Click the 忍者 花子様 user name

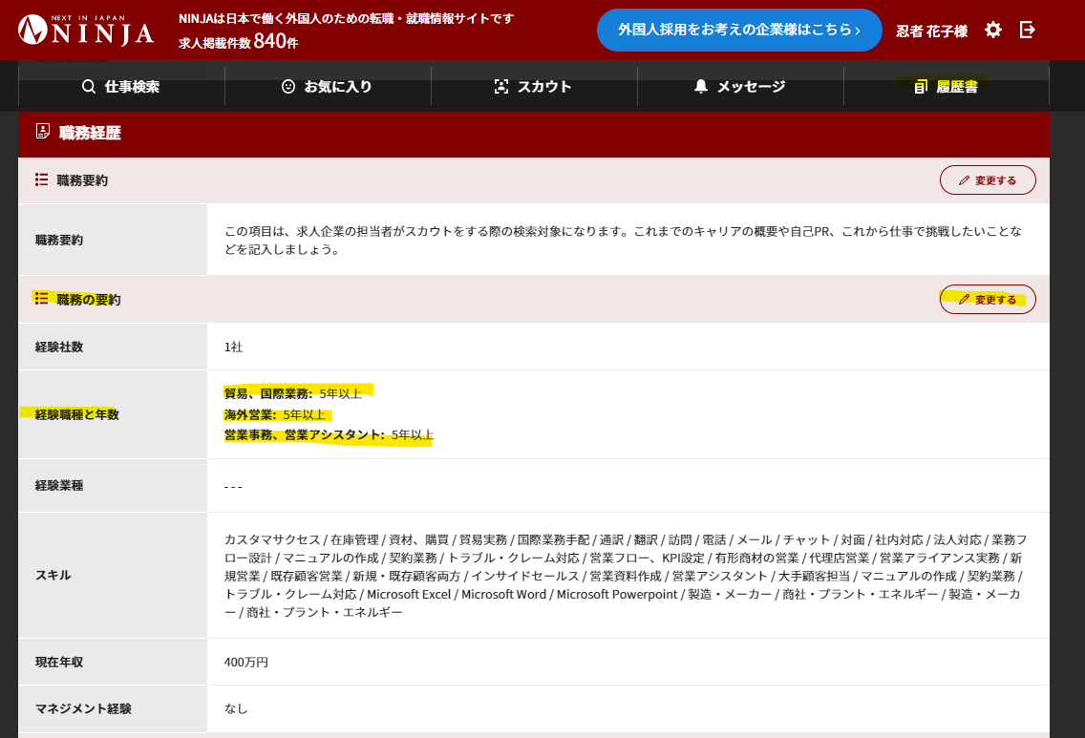tap(931, 31)
